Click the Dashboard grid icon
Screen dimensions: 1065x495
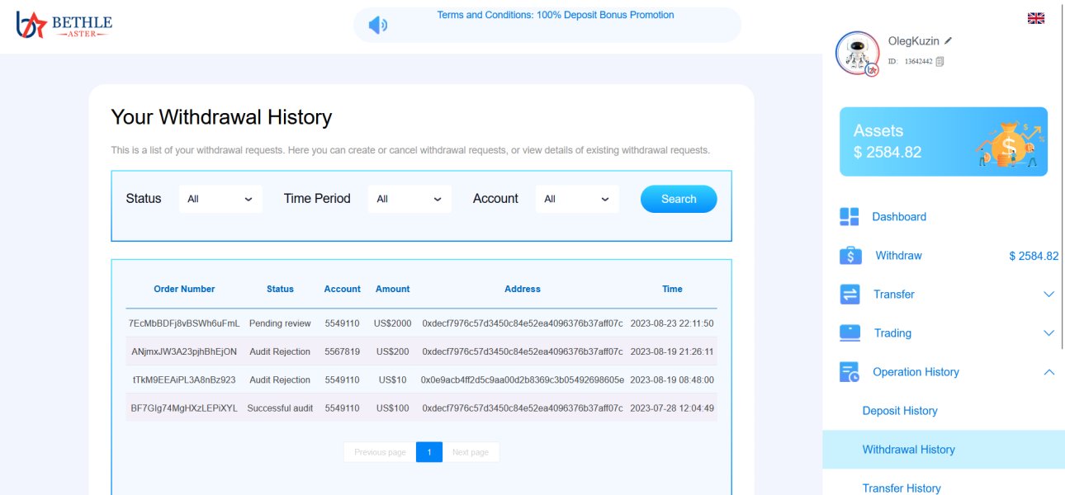850,217
